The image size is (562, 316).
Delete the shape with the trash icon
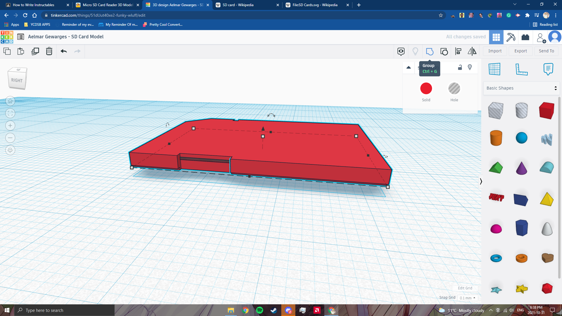pos(49,51)
